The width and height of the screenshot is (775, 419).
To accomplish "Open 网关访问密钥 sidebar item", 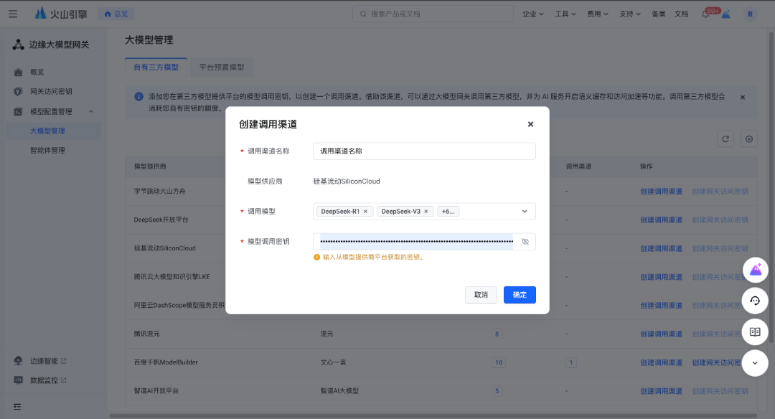I will (53, 91).
